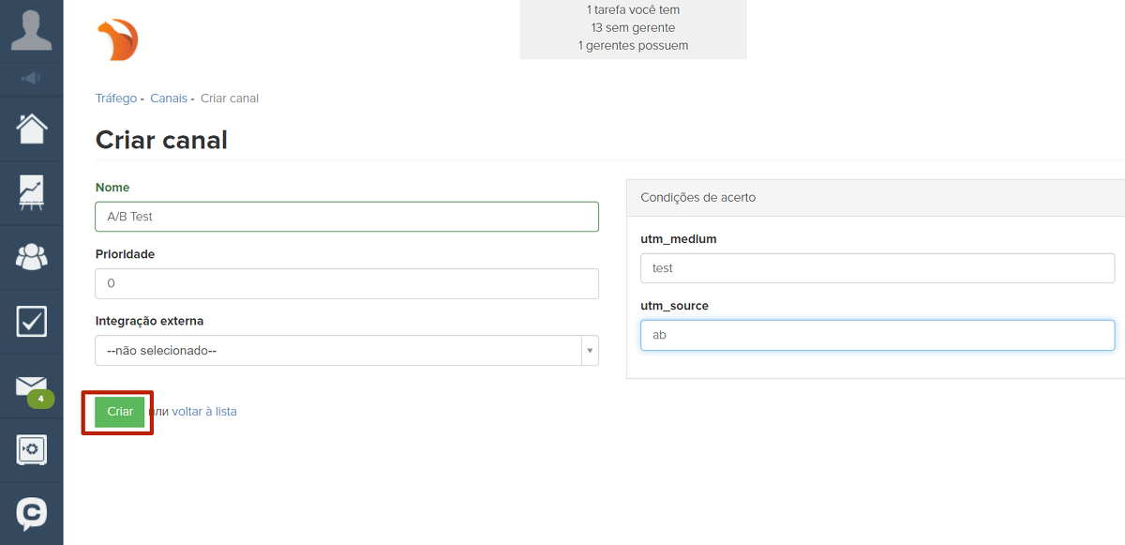The height and width of the screenshot is (545, 1125).
Task: Click into the Prioridade field
Action: pyautogui.click(x=346, y=283)
